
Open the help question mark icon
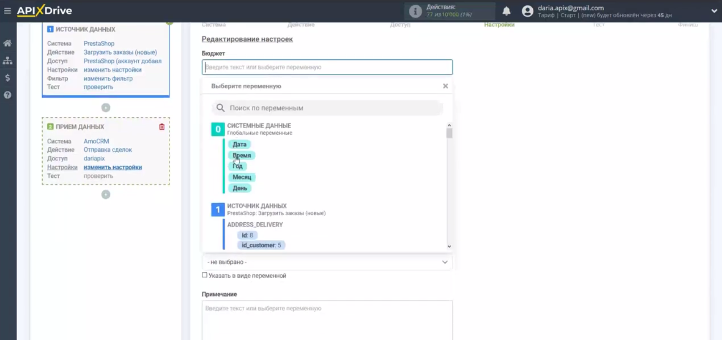point(8,95)
